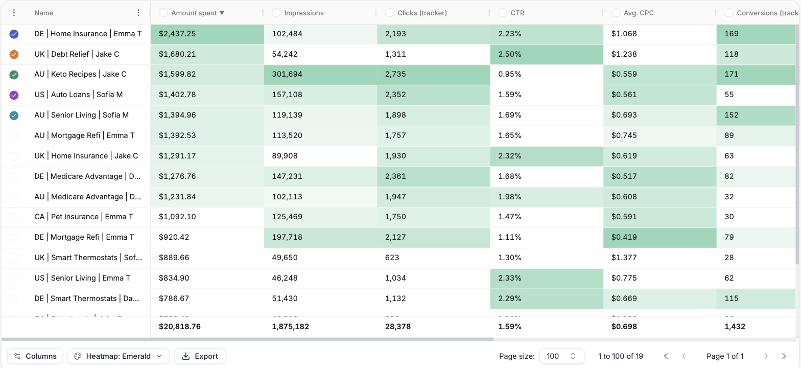Click the CTR column header label
801x368 pixels.
[517, 13]
